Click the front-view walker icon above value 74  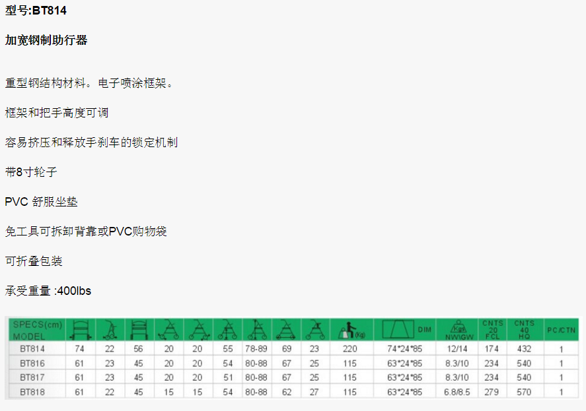80,329
